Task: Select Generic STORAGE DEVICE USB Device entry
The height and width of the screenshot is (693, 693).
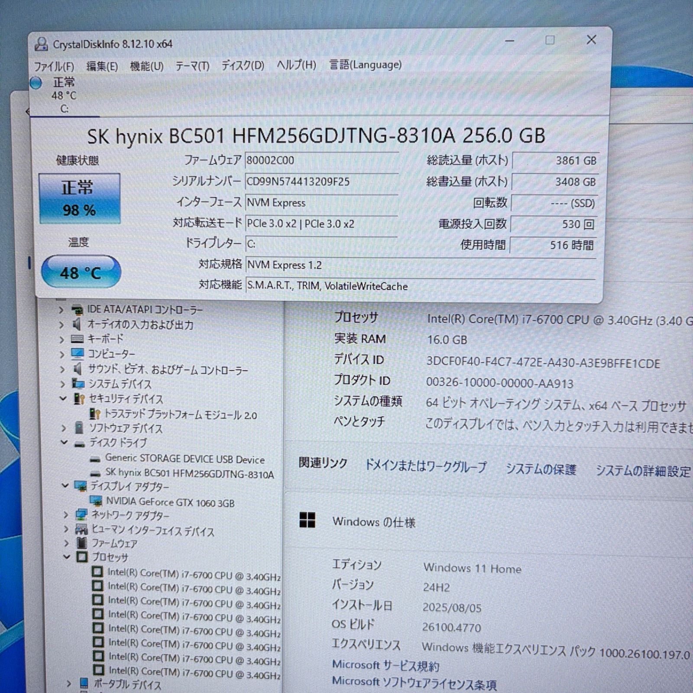Action: tap(185, 459)
